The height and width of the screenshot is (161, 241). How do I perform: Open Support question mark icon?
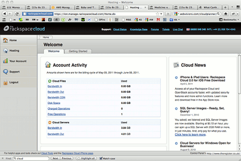5,72
